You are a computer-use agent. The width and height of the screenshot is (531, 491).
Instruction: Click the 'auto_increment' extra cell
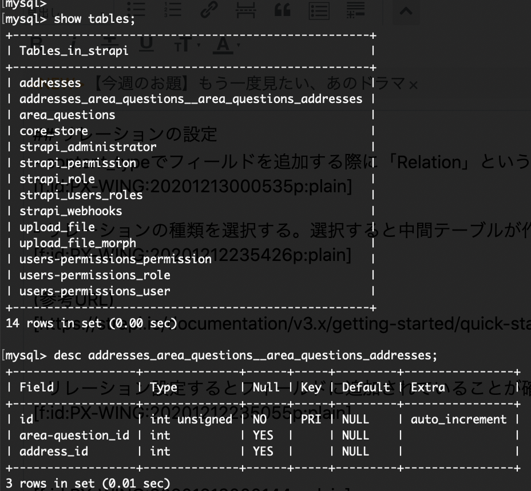458,419
